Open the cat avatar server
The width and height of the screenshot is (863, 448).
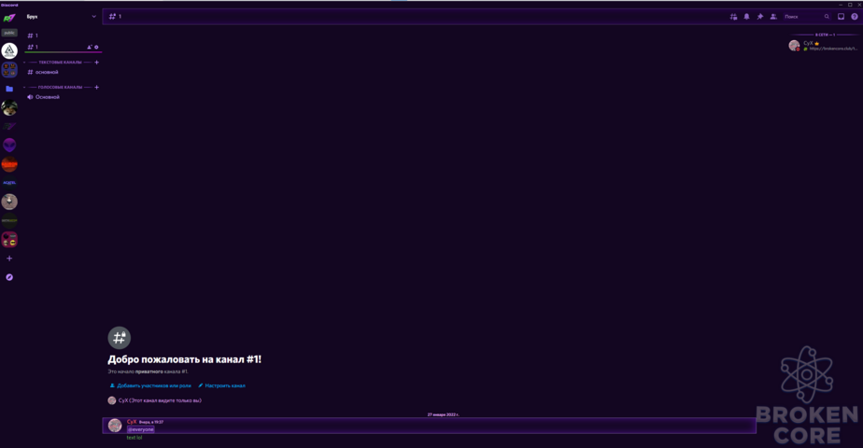pos(9,107)
